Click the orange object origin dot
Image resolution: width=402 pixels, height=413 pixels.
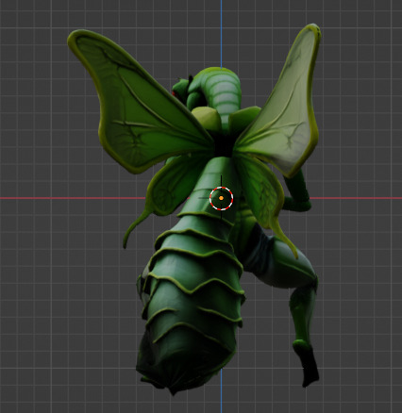(x=221, y=198)
